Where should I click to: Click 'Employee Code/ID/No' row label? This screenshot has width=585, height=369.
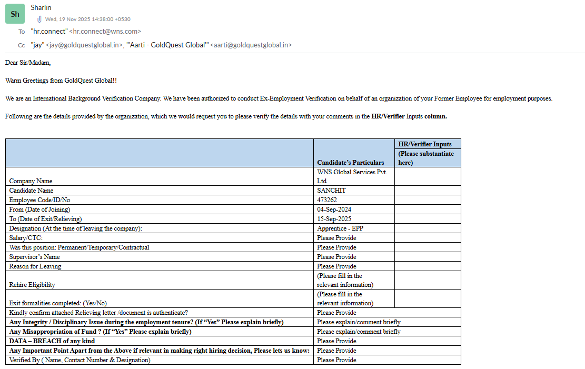pos(39,200)
